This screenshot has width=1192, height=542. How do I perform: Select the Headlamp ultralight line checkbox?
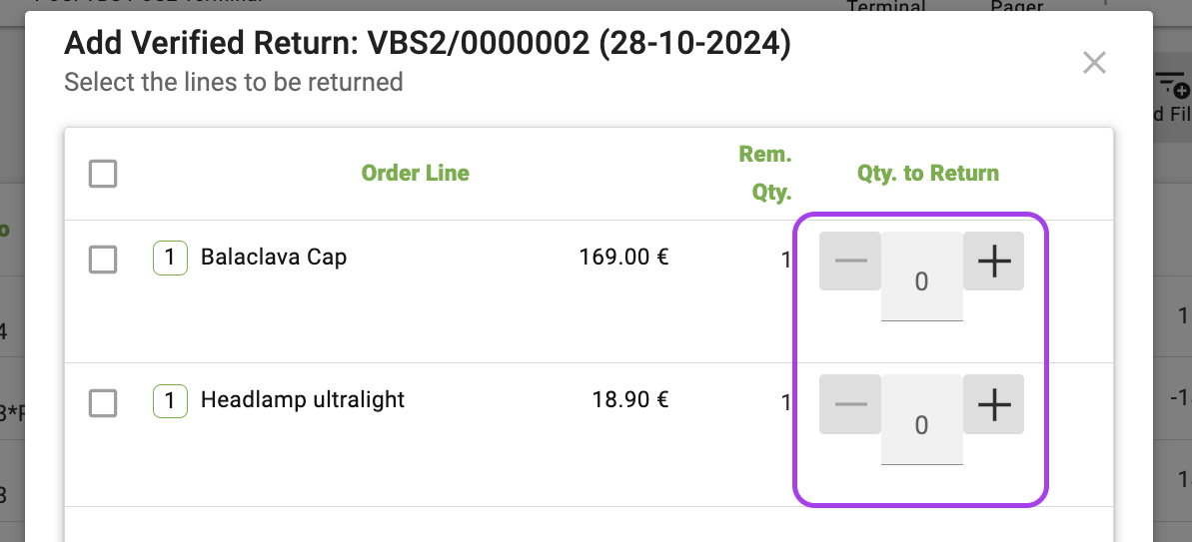[x=103, y=403]
